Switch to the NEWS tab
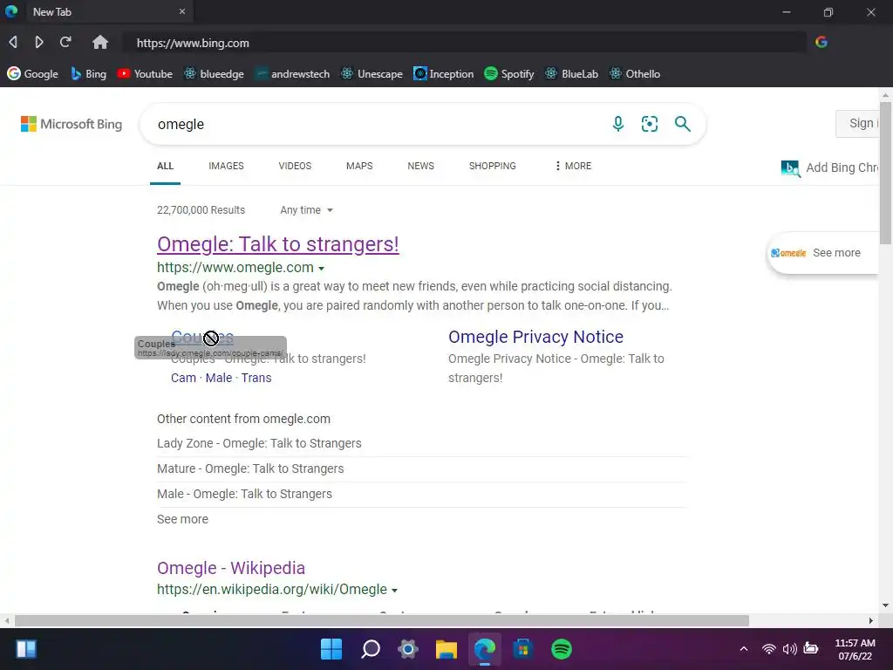The width and height of the screenshot is (893, 670). (x=421, y=166)
